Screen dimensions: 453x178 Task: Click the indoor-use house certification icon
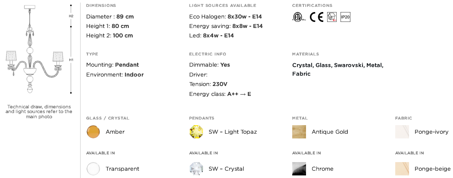click(x=332, y=17)
